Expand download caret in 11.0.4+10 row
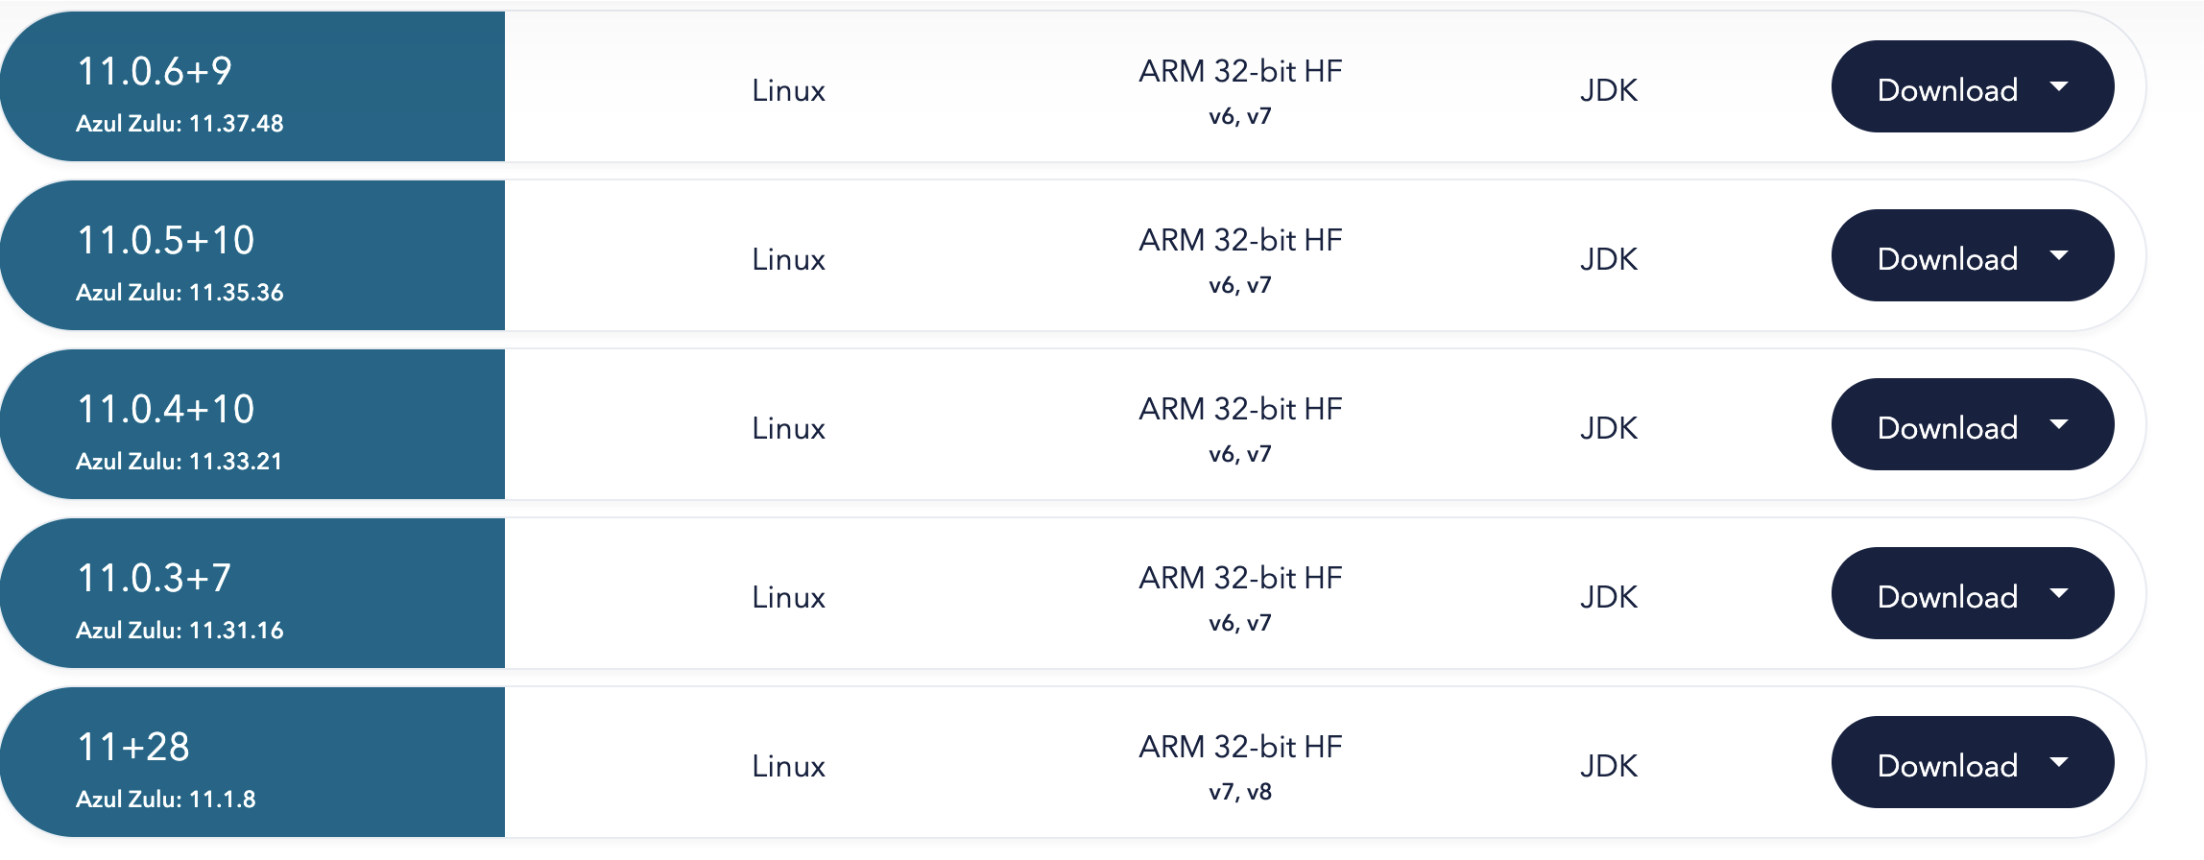Image resolution: width=2204 pixels, height=860 pixels. 2058,425
